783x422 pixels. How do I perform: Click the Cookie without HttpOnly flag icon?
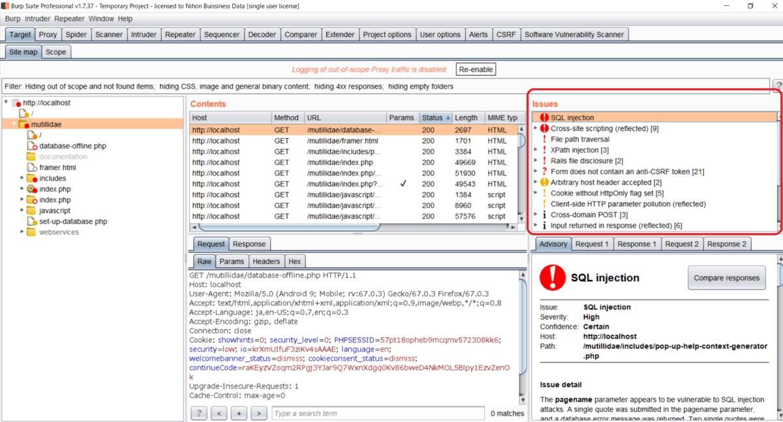545,193
